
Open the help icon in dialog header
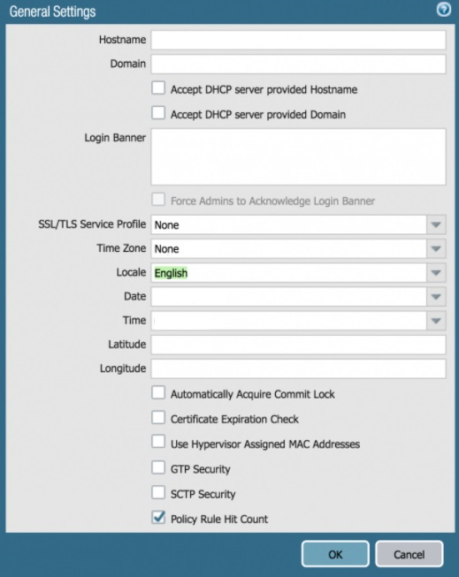[444, 9]
